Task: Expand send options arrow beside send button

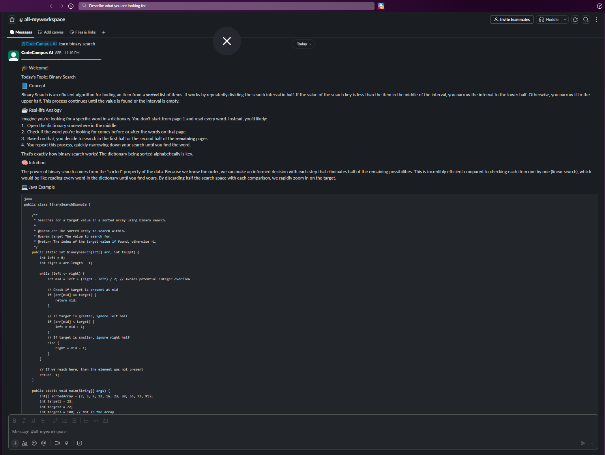Action: point(592,443)
